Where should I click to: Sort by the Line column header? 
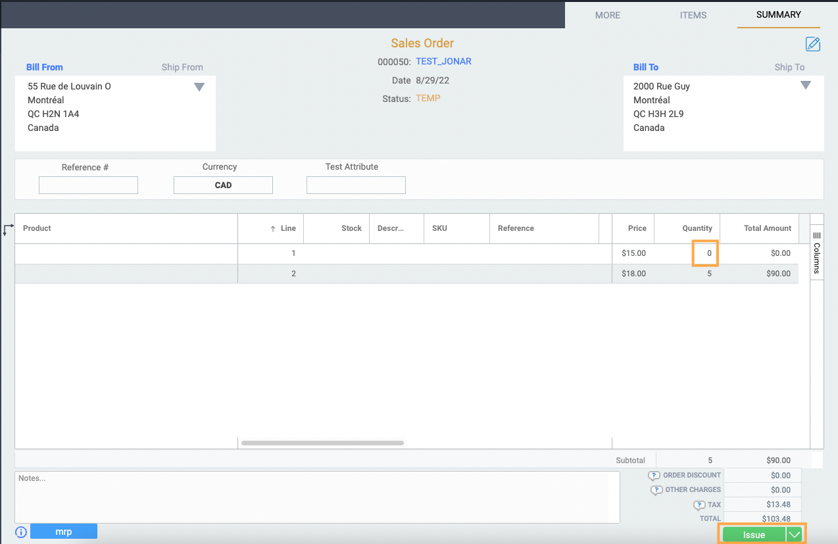point(270,228)
